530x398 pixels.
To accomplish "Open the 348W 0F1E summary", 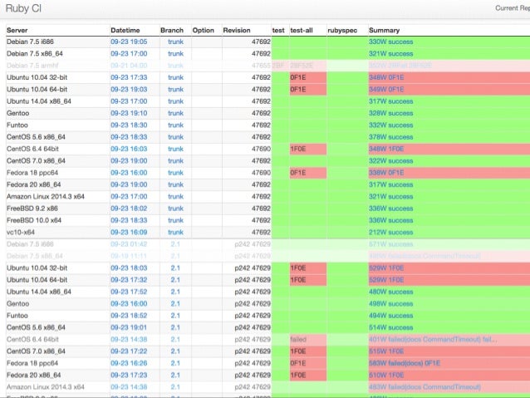I will click(386, 77).
